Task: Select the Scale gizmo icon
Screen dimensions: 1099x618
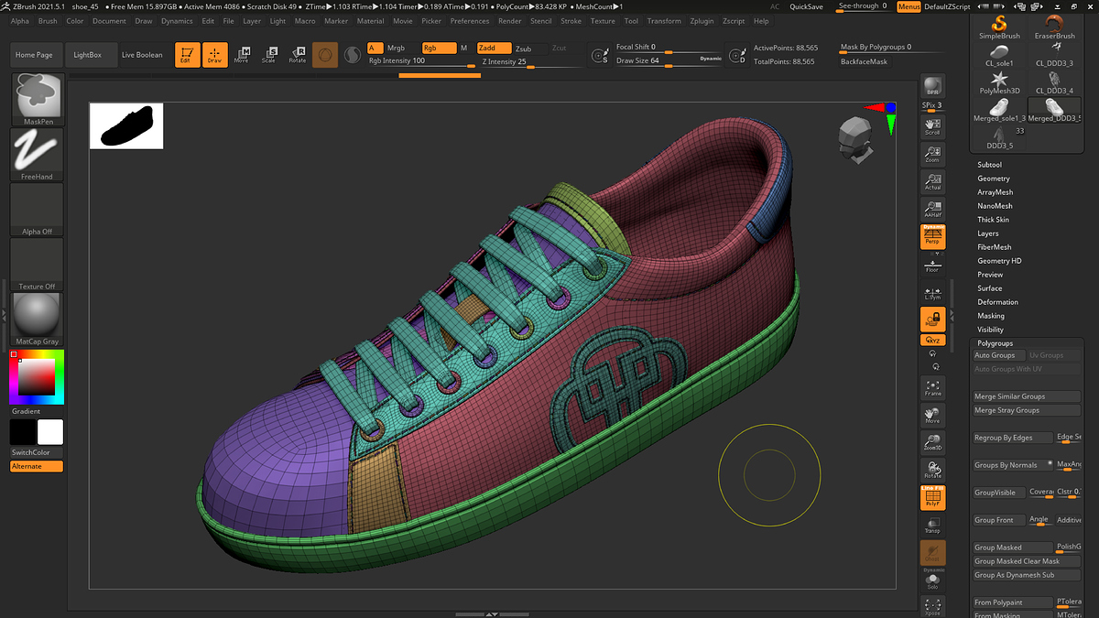Action: pos(269,55)
